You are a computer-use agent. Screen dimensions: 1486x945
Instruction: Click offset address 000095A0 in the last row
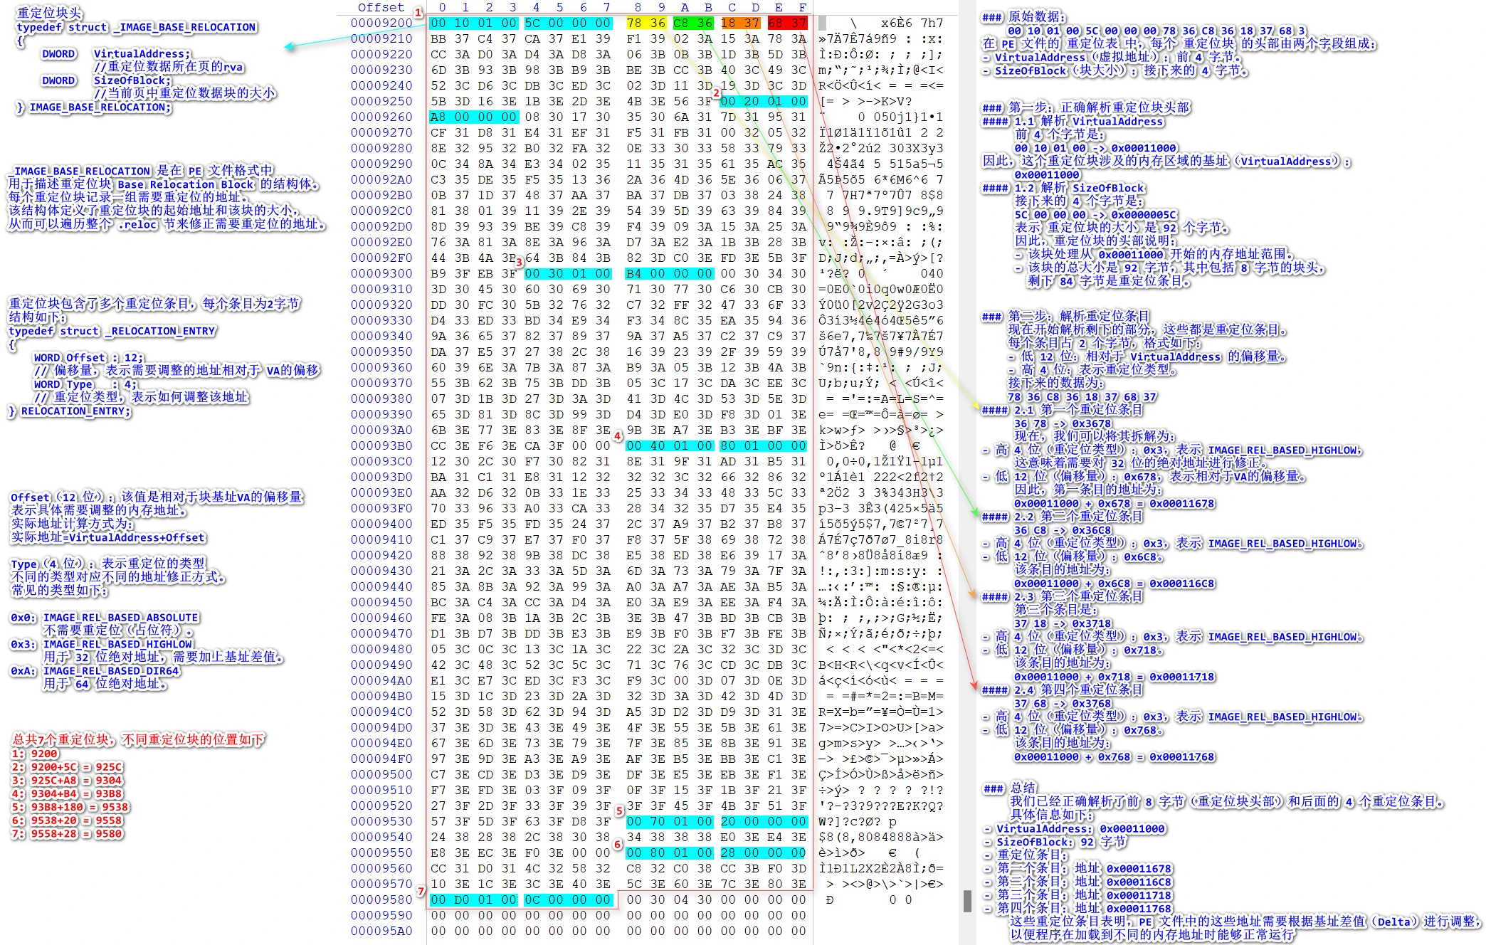[381, 931]
